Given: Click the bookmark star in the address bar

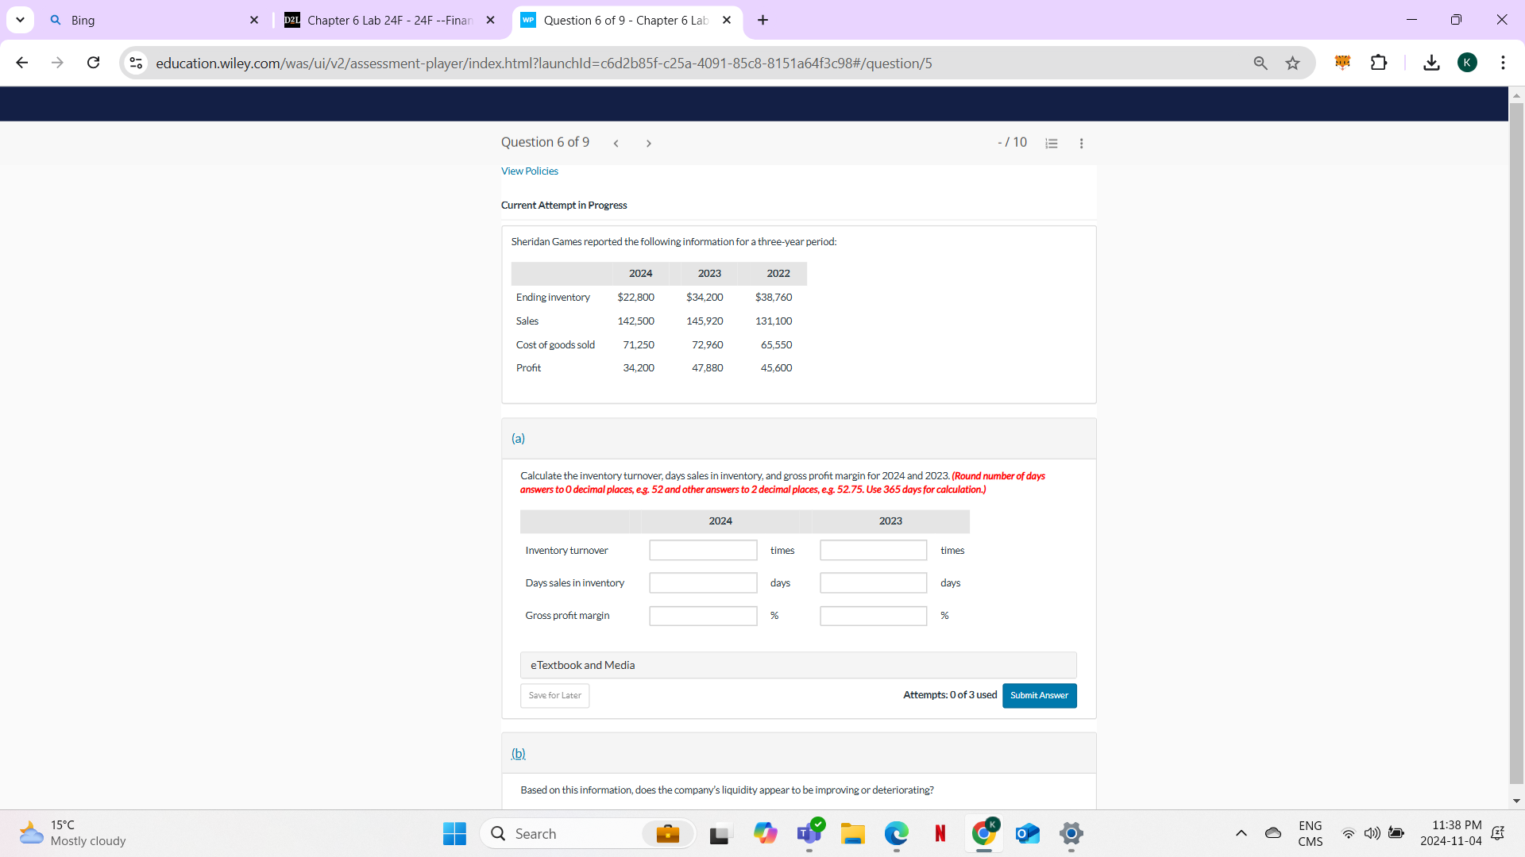Looking at the screenshot, I should pyautogui.click(x=1292, y=63).
